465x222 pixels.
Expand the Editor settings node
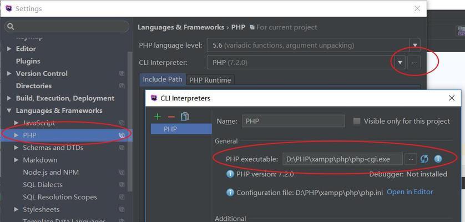click(9, 49)
